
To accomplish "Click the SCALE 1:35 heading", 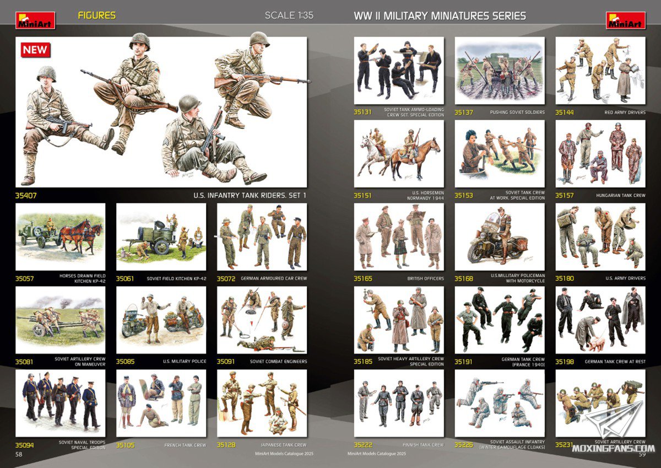I will [289, 15].
